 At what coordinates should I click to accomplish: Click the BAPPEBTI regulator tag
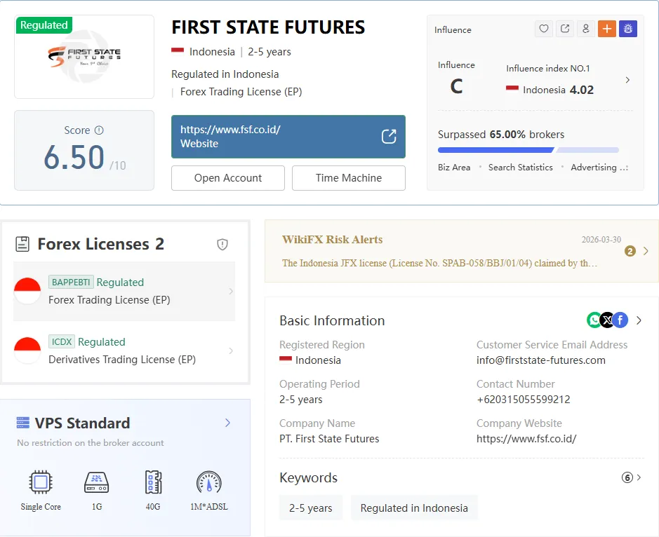[71, 282]
